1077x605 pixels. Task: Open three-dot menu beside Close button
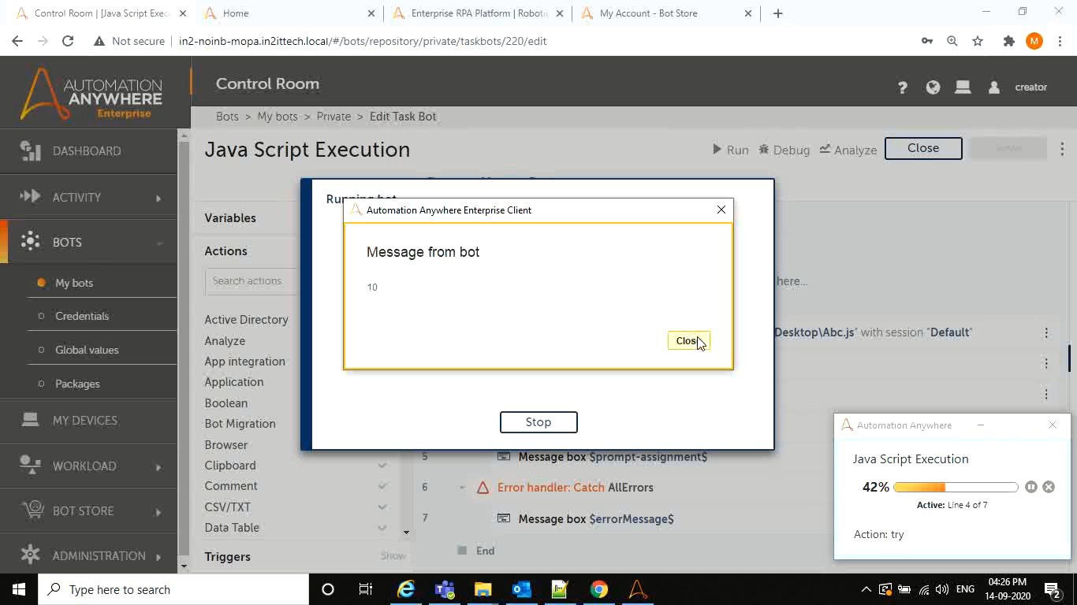click(1062, 149)
